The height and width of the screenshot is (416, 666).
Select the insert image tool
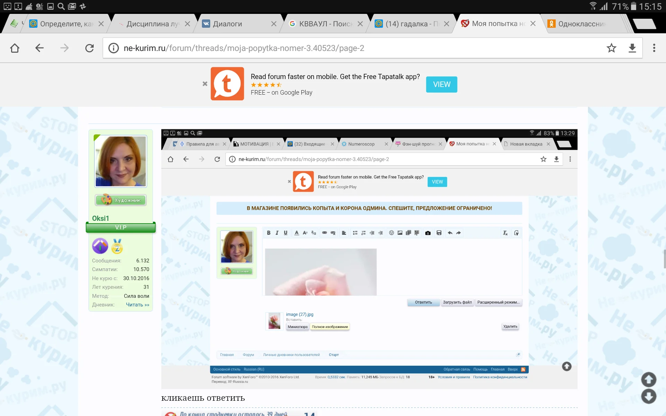pyautogui.click(x=400, y=233)
